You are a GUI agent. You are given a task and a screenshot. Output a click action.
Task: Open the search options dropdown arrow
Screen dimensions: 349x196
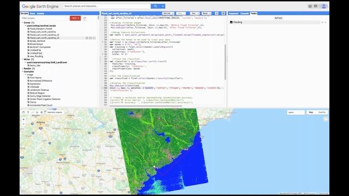(x=163, y=6)
